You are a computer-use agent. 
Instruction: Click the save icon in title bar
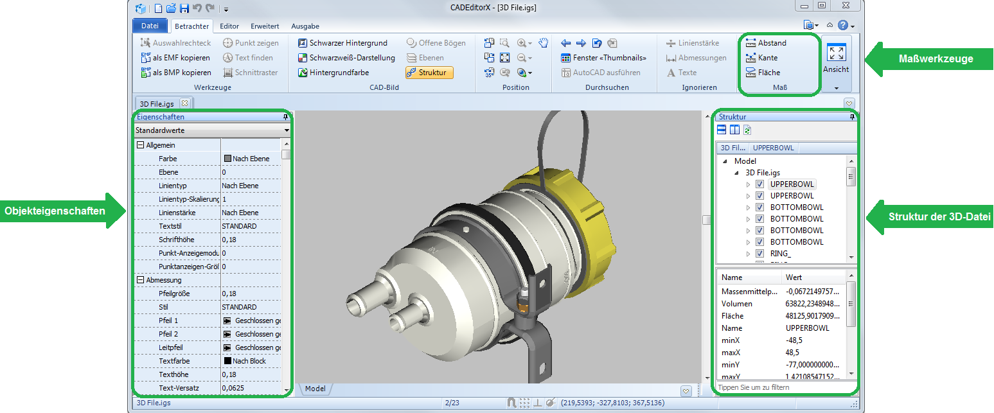click(184, 8)
